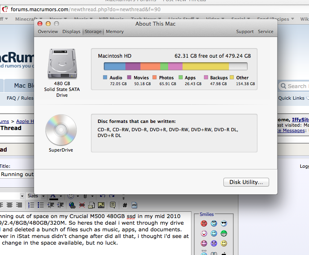This screenshot has height=255, width=309.
Task: Click the undo arrow icon
Action: pyautogui.click(x=102, y=196)
